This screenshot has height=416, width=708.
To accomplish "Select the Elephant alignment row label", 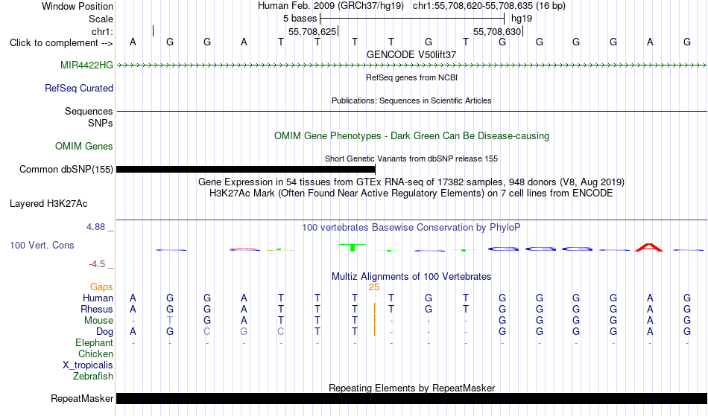I will click(x=95, y=342).
